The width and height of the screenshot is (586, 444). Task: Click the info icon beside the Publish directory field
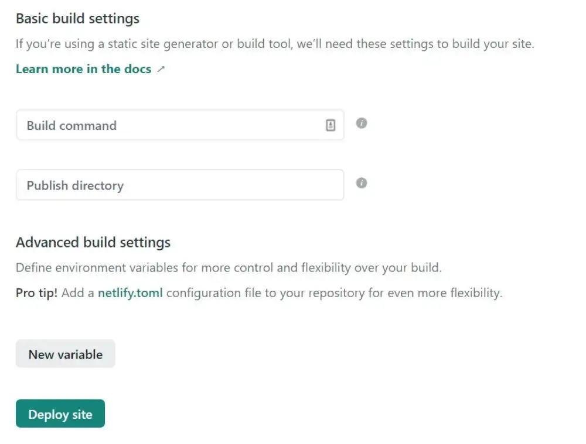coord(362,184)
